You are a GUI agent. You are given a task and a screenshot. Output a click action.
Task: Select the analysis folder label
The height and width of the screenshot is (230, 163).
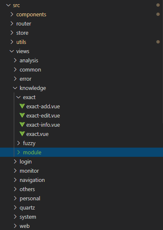point(29,61)
